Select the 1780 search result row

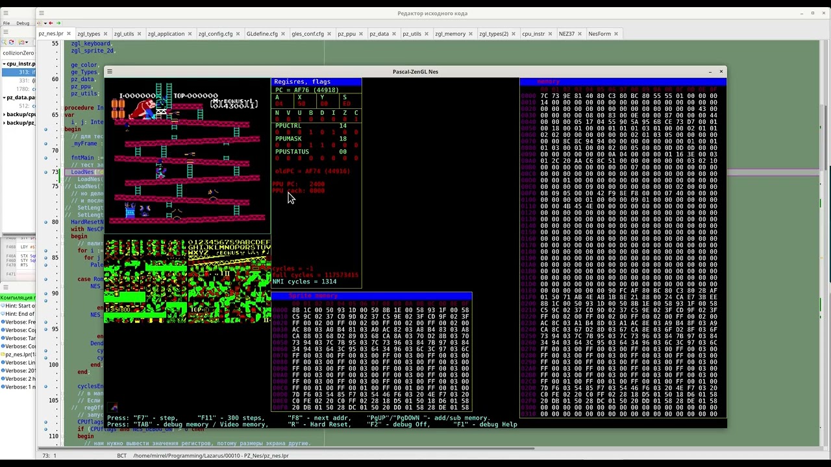(19, 89)
